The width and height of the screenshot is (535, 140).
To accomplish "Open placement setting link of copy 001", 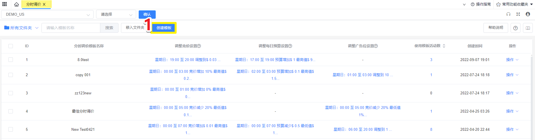I will point(363,75).
